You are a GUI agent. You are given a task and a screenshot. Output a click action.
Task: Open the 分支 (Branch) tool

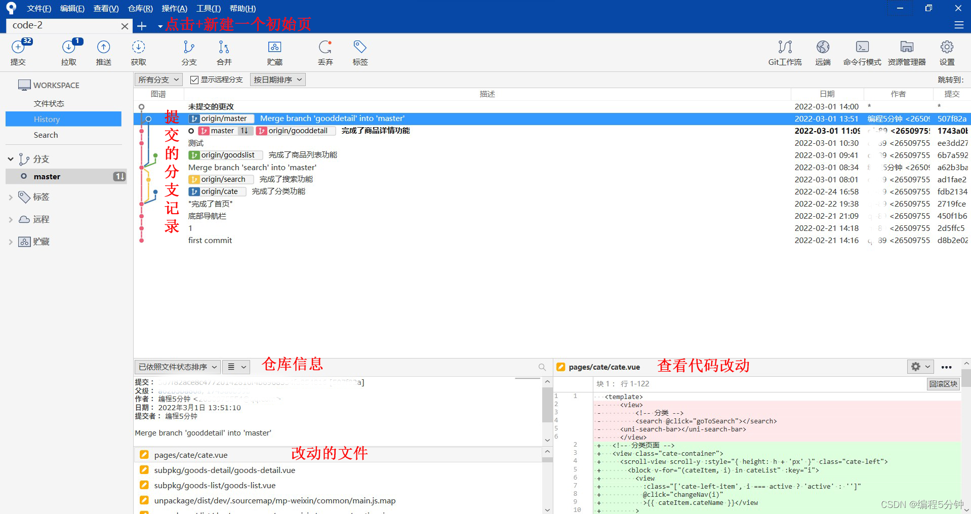[189, 52]
